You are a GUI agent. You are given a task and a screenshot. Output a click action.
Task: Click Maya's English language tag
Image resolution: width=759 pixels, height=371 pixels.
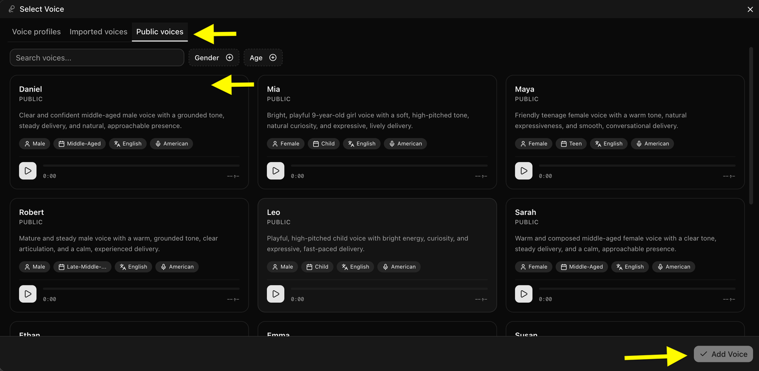click(609, 144)
